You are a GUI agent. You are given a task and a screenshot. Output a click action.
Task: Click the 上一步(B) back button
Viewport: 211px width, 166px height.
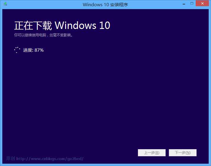point(152,153)
